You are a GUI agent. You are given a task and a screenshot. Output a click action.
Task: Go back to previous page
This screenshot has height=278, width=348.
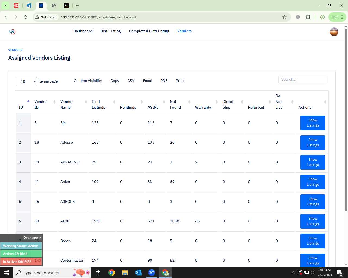pos(6,17)
